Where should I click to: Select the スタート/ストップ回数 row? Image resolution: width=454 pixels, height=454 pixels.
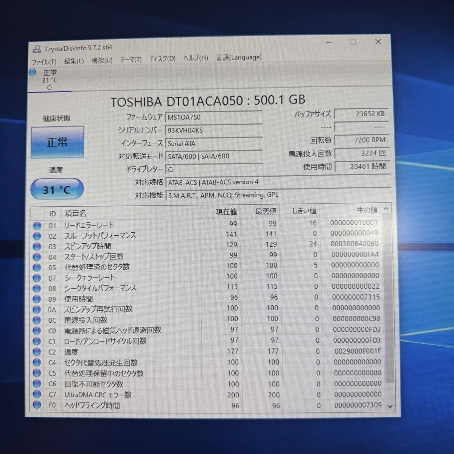(x=207, y=256)
